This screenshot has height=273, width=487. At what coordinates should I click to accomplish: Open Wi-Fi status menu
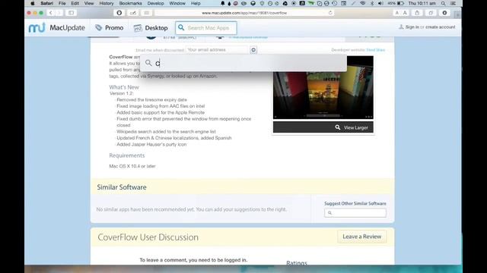coord(363,3)
